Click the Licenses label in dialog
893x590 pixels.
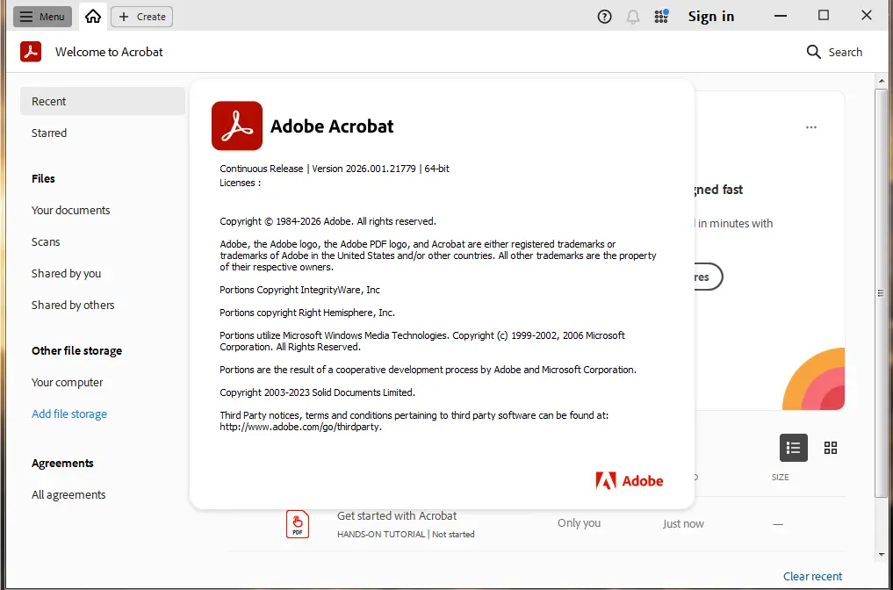[241, 183]
